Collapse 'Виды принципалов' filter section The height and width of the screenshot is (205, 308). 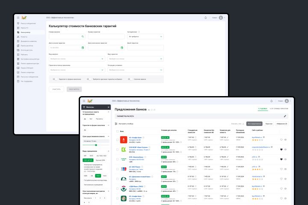pyautogui.click(x=108, y=151)
